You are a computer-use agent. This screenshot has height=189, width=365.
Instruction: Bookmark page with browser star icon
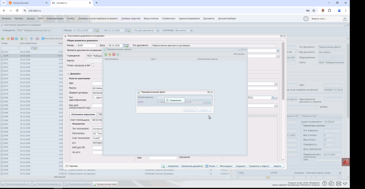tap(314, 11)
